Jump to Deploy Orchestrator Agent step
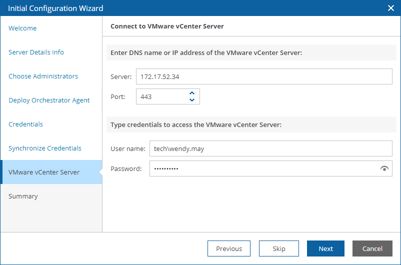The image size is (401, 265). coord(49,100)
